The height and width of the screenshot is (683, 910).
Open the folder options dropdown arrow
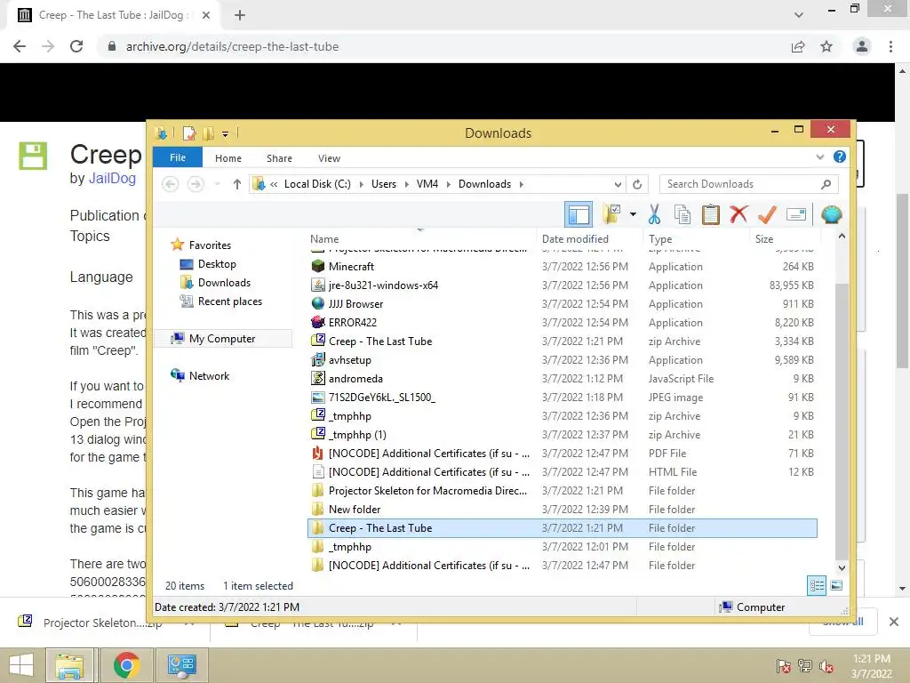633,214
